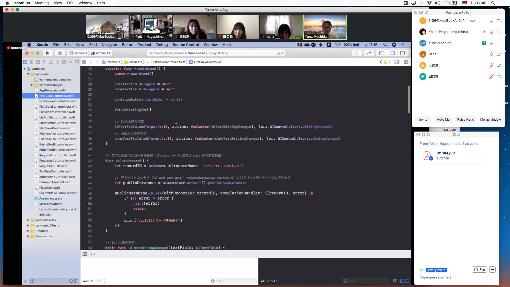Click the Mute Me button
The height and width of the screenshot is (287, 510).
(443, 119)
